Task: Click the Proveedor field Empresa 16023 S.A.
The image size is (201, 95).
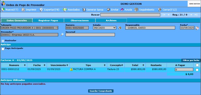Action: click(29, 35)
